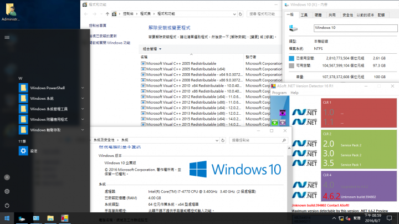Refresh the Programs and Features address bar
The width and height of the screenshot is (399, 224).
(240, 14)
